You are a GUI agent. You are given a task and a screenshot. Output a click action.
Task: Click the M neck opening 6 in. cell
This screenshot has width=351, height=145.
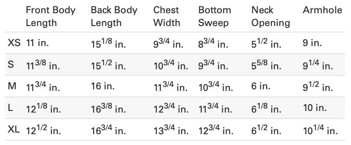pos(261,86)
